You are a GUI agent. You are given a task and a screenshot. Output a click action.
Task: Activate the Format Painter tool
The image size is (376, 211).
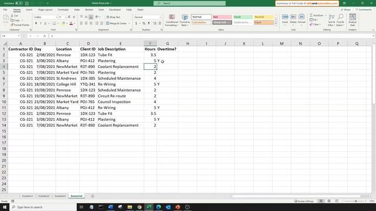pos(20,25)
